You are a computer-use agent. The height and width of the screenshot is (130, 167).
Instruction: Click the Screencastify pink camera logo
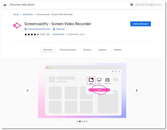point(17,26)
